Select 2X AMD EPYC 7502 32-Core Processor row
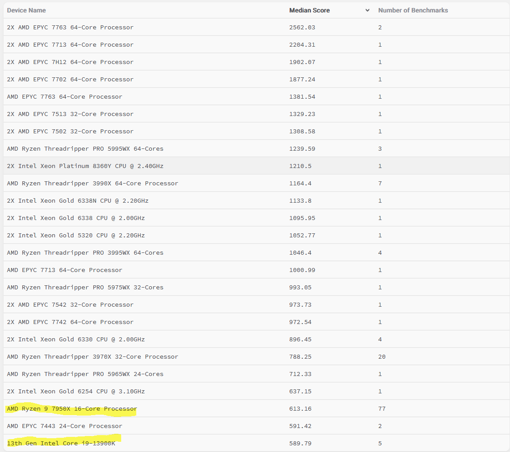Viewport: 510px width, 452px height. [x=256, y=131]
